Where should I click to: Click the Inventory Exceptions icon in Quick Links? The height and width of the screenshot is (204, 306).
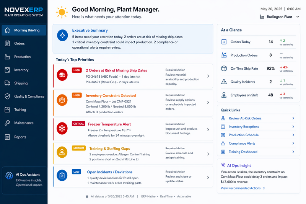[x=223, y=127]
